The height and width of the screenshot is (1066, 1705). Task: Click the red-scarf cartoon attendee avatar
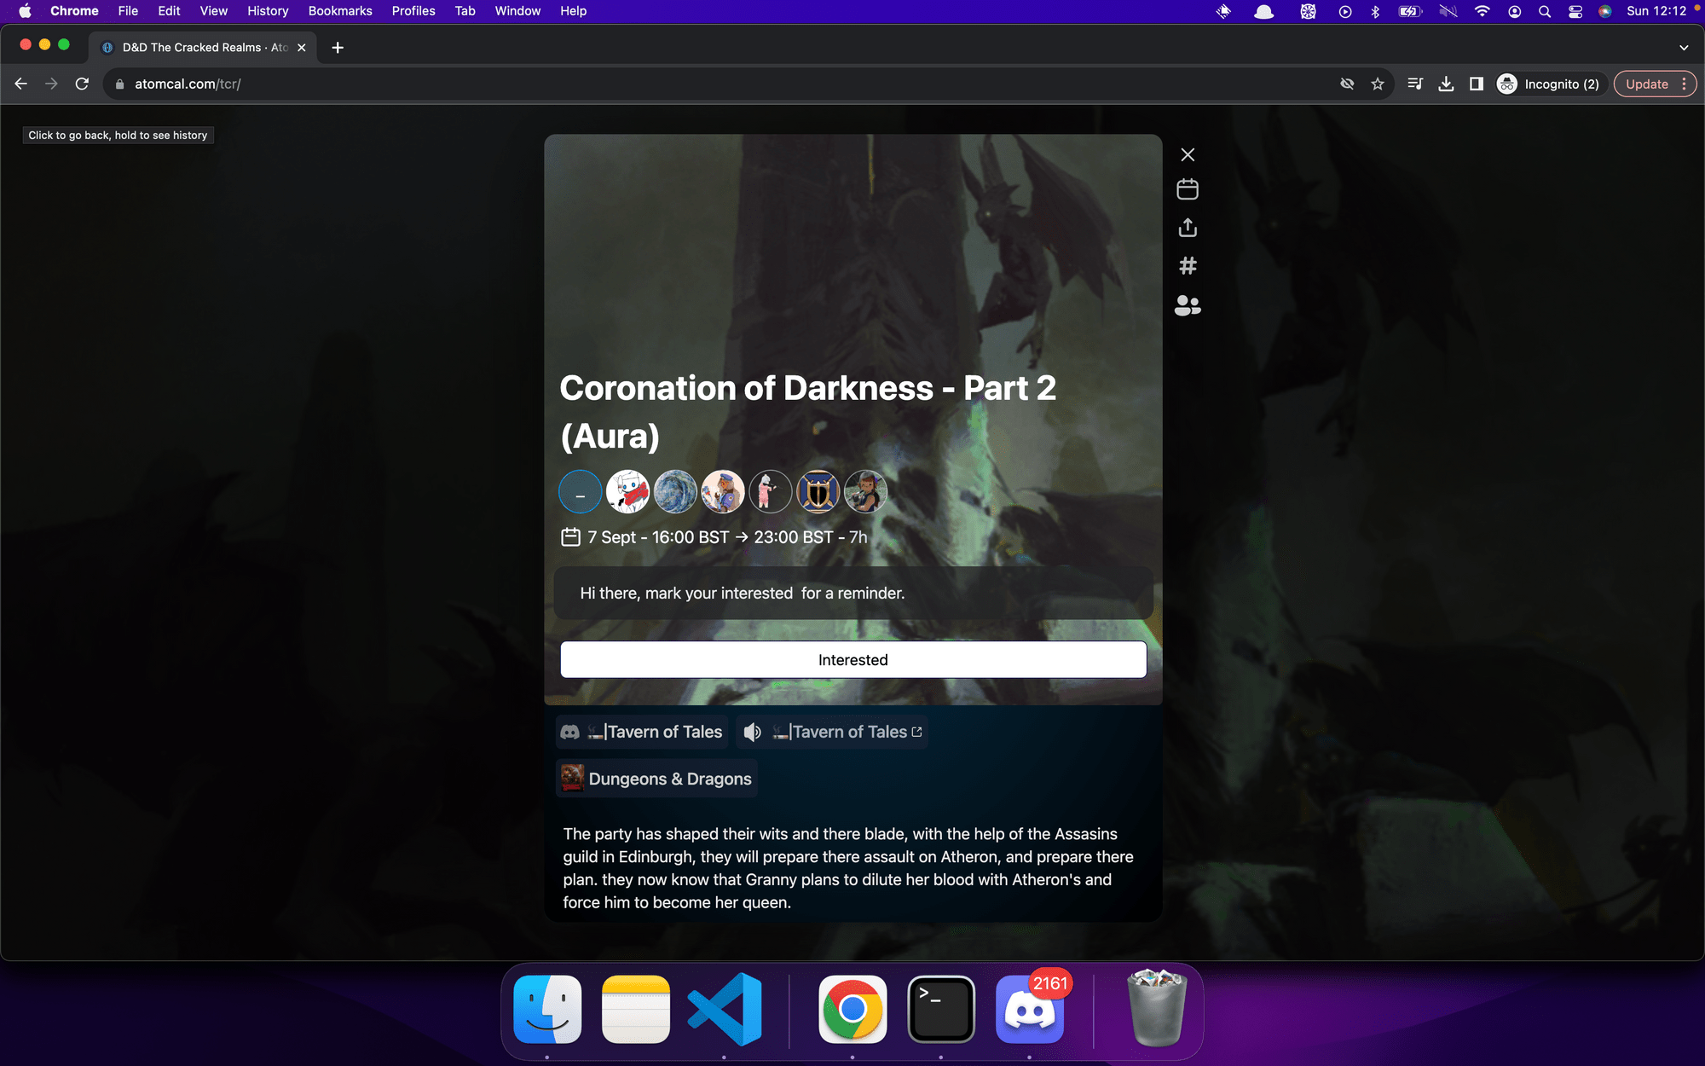coord(627,492)
